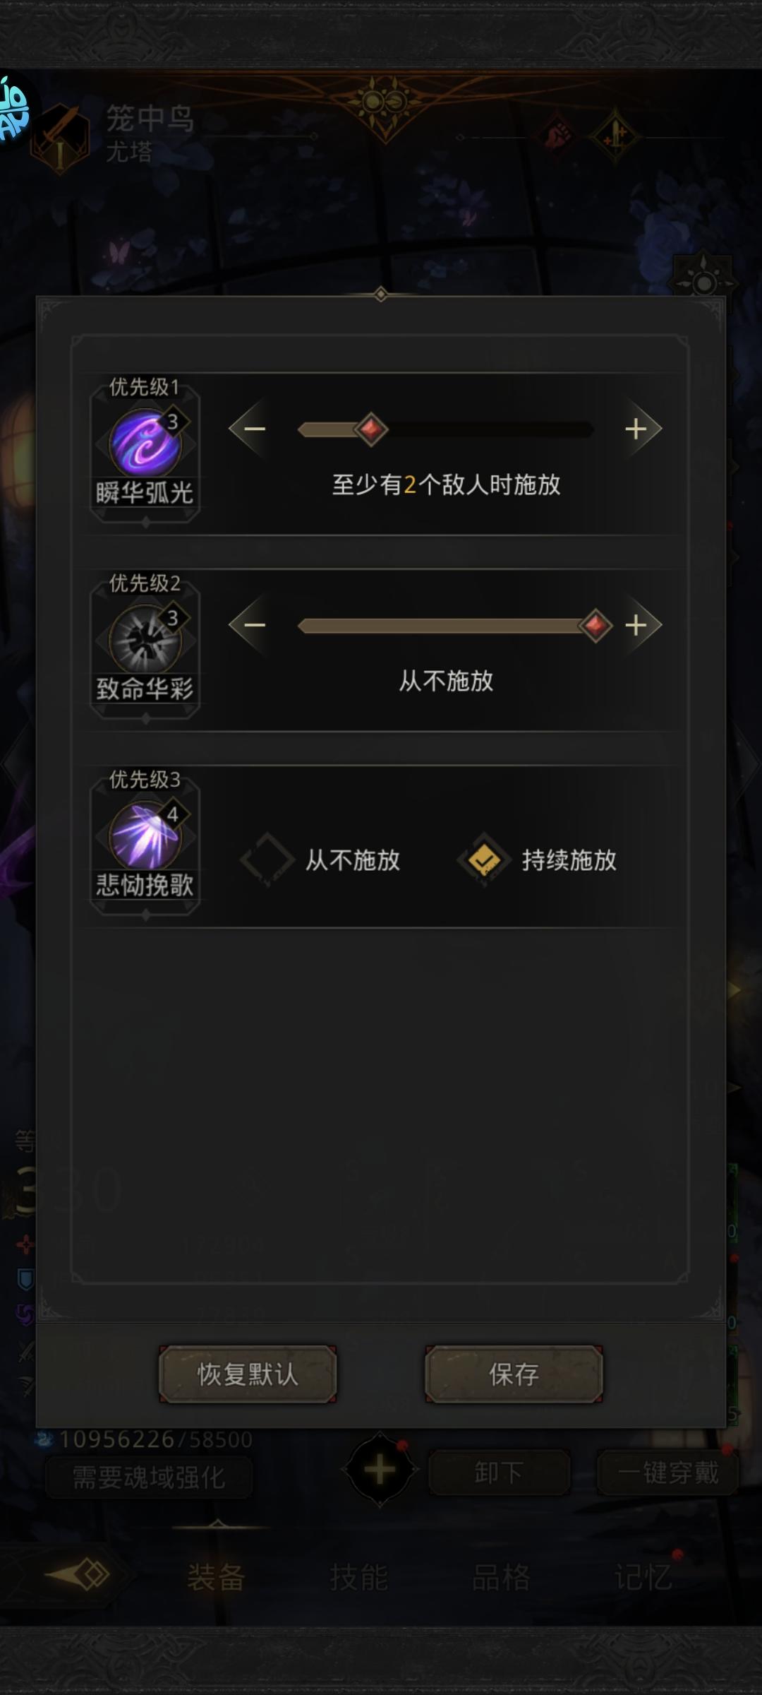Click the 保存 button
The height and width of the screenshot is (1695, 762).
pyautogui.click(x=514, y=1374)
